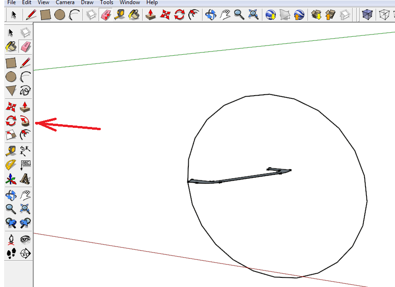Open the Draw menu
This screenshot has width=395, height=287.
[87, 2]
